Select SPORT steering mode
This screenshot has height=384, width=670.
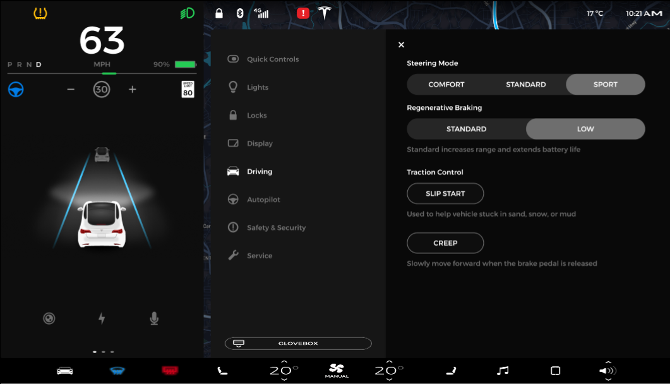pyautogui.click(x=605, y=84)
